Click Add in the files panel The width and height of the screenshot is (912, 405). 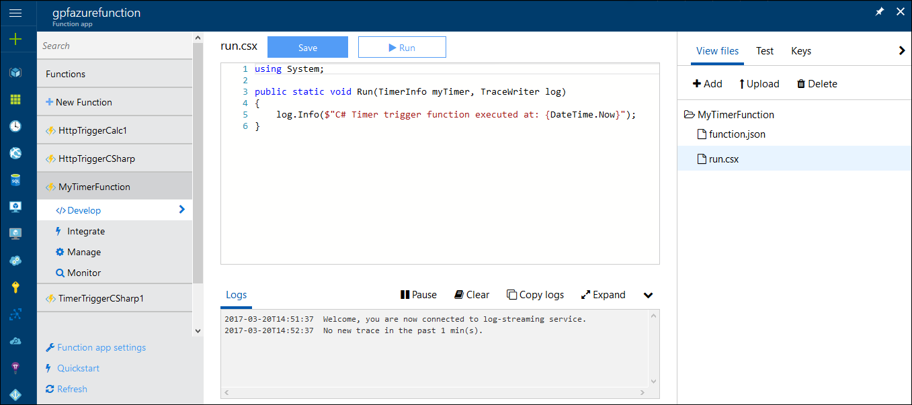[x=708, y=84]
